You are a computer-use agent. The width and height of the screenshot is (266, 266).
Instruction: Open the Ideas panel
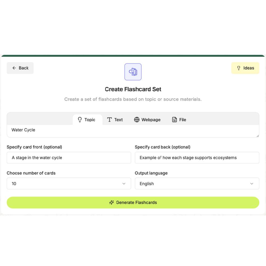245,68
